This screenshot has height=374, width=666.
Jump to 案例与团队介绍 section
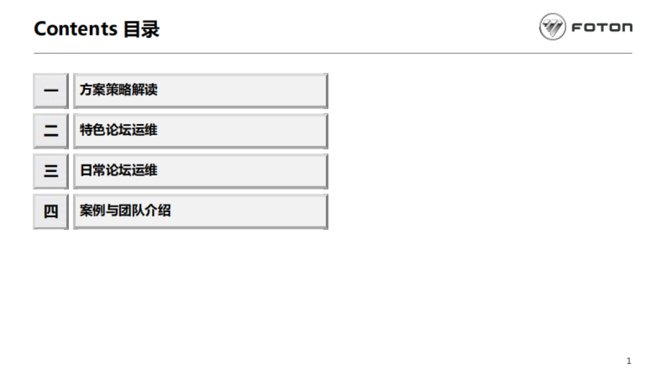(x=125, y=211)
